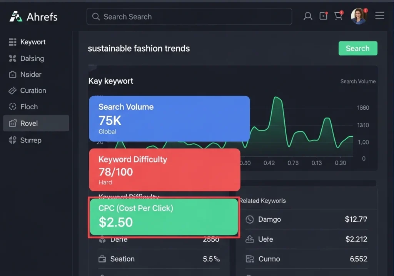Open Stırrep from the sidebar
The image size is (394, 276).
[x=30, y=141]
